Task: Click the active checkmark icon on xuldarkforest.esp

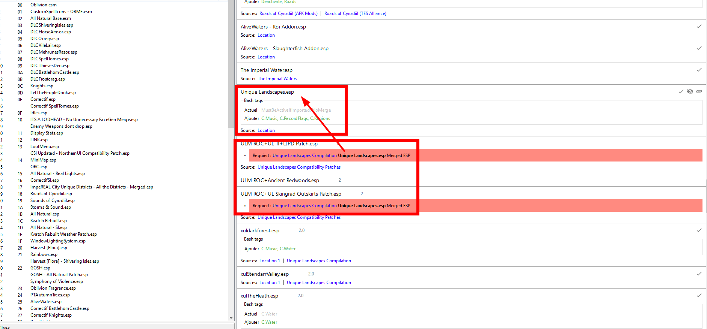Action: click(699, 230)
